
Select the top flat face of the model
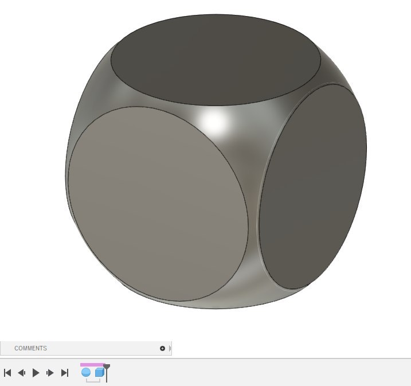216,60
